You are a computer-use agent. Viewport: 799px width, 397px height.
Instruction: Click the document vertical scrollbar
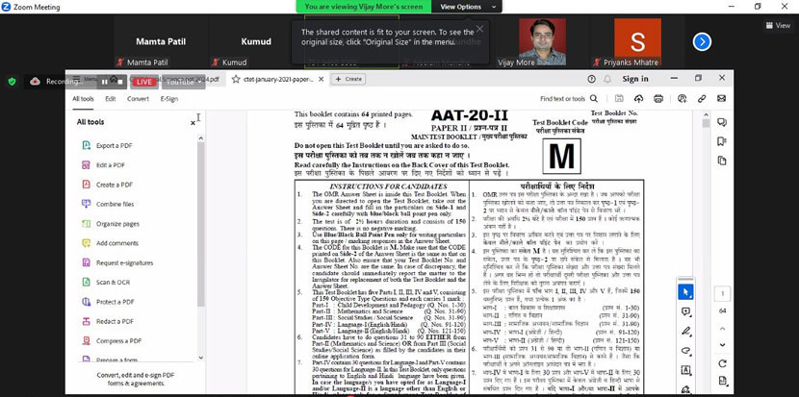706,124
